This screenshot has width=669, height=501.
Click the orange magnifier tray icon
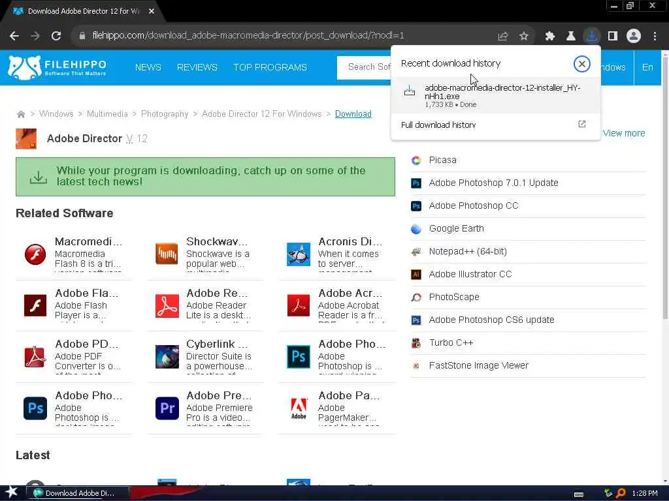coord(621,493)
